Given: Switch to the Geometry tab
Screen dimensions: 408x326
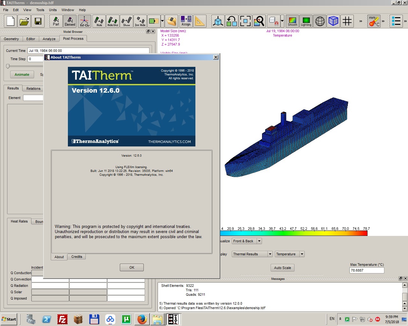Looking at the screenshot, I should click(11, 39).
